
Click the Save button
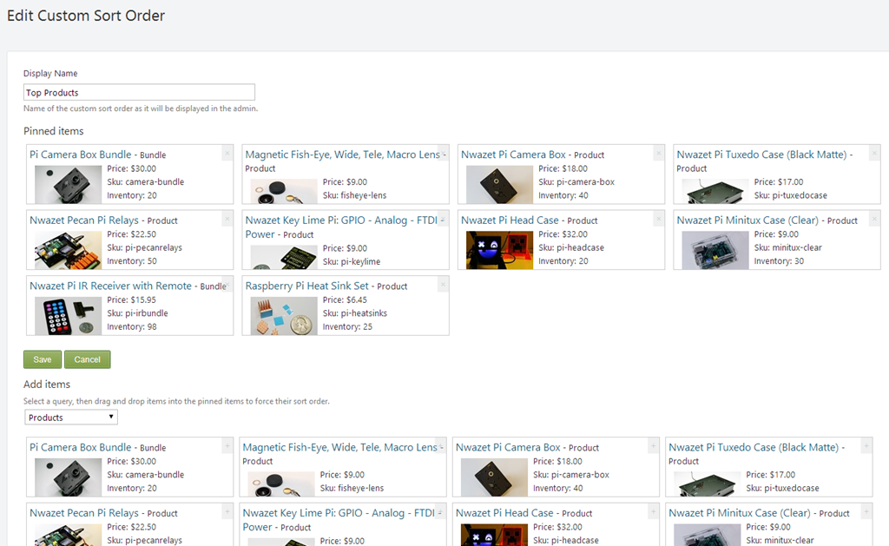click(x=43, y=359)
